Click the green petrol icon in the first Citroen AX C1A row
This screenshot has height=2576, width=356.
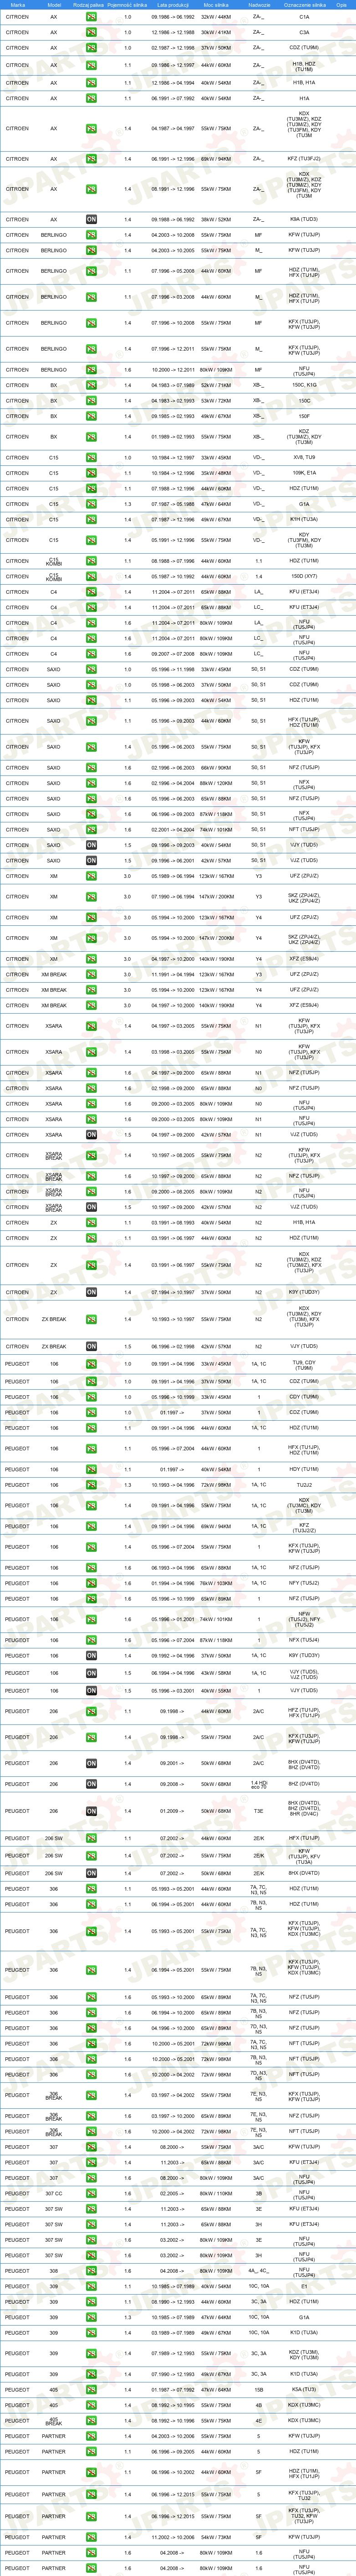click(x=91, y=17)
